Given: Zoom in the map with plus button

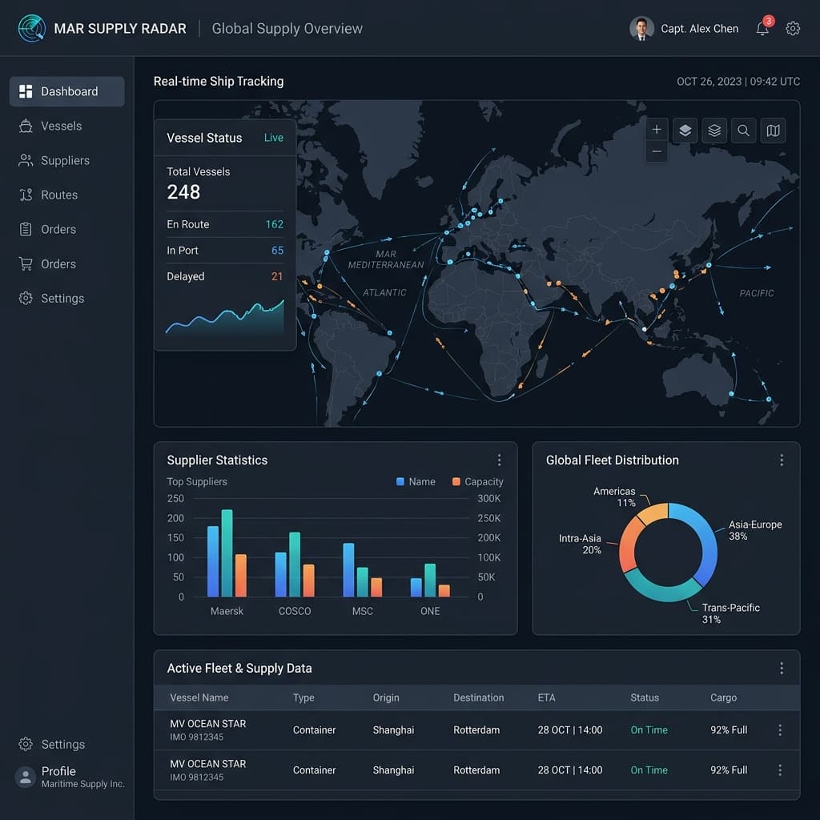Looking at the screenshot, I should coord(657,129).
